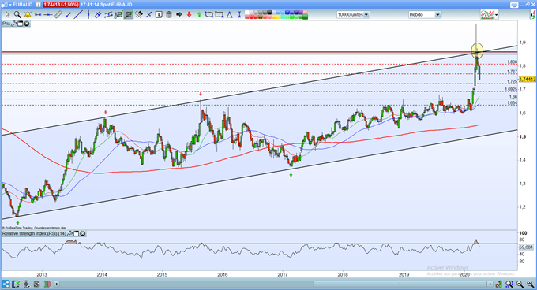Screen dimensions: 537x290
Task: Open the indicators chart icon button
Action: pyautogui.click(x=487, y=15)
